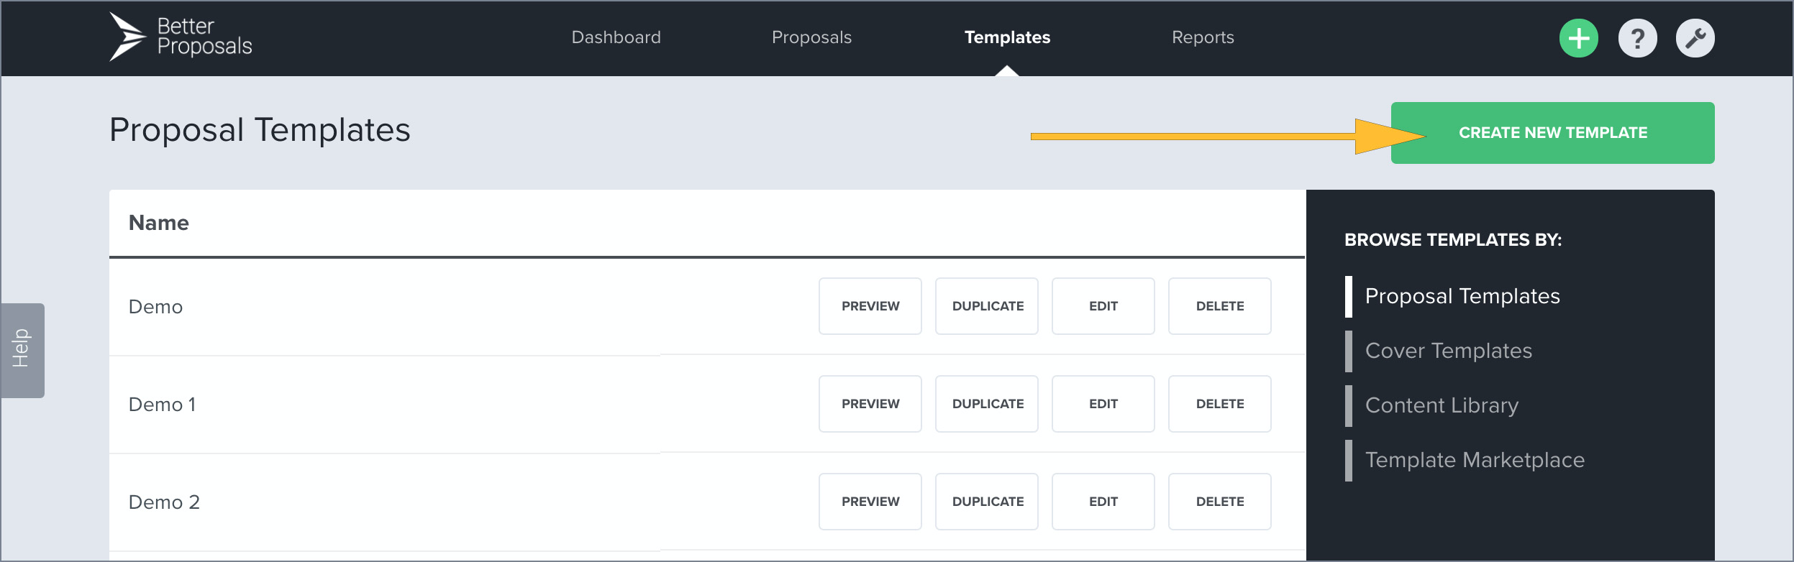Viewport: 1794px width, 562px height.
Task: Open help via the question mark icon
Action: click(1638, 38)
